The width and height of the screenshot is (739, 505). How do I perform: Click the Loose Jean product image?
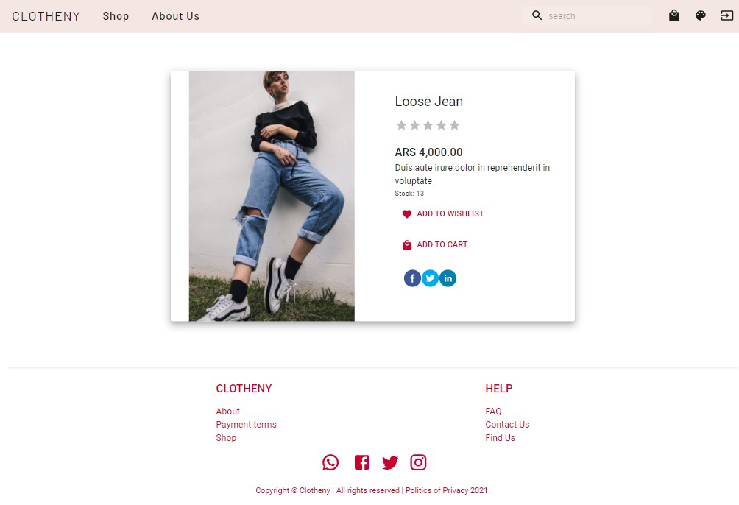[x=272, y=196]
